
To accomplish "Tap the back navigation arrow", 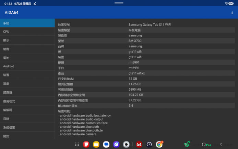I will click(x=221, y=145).
